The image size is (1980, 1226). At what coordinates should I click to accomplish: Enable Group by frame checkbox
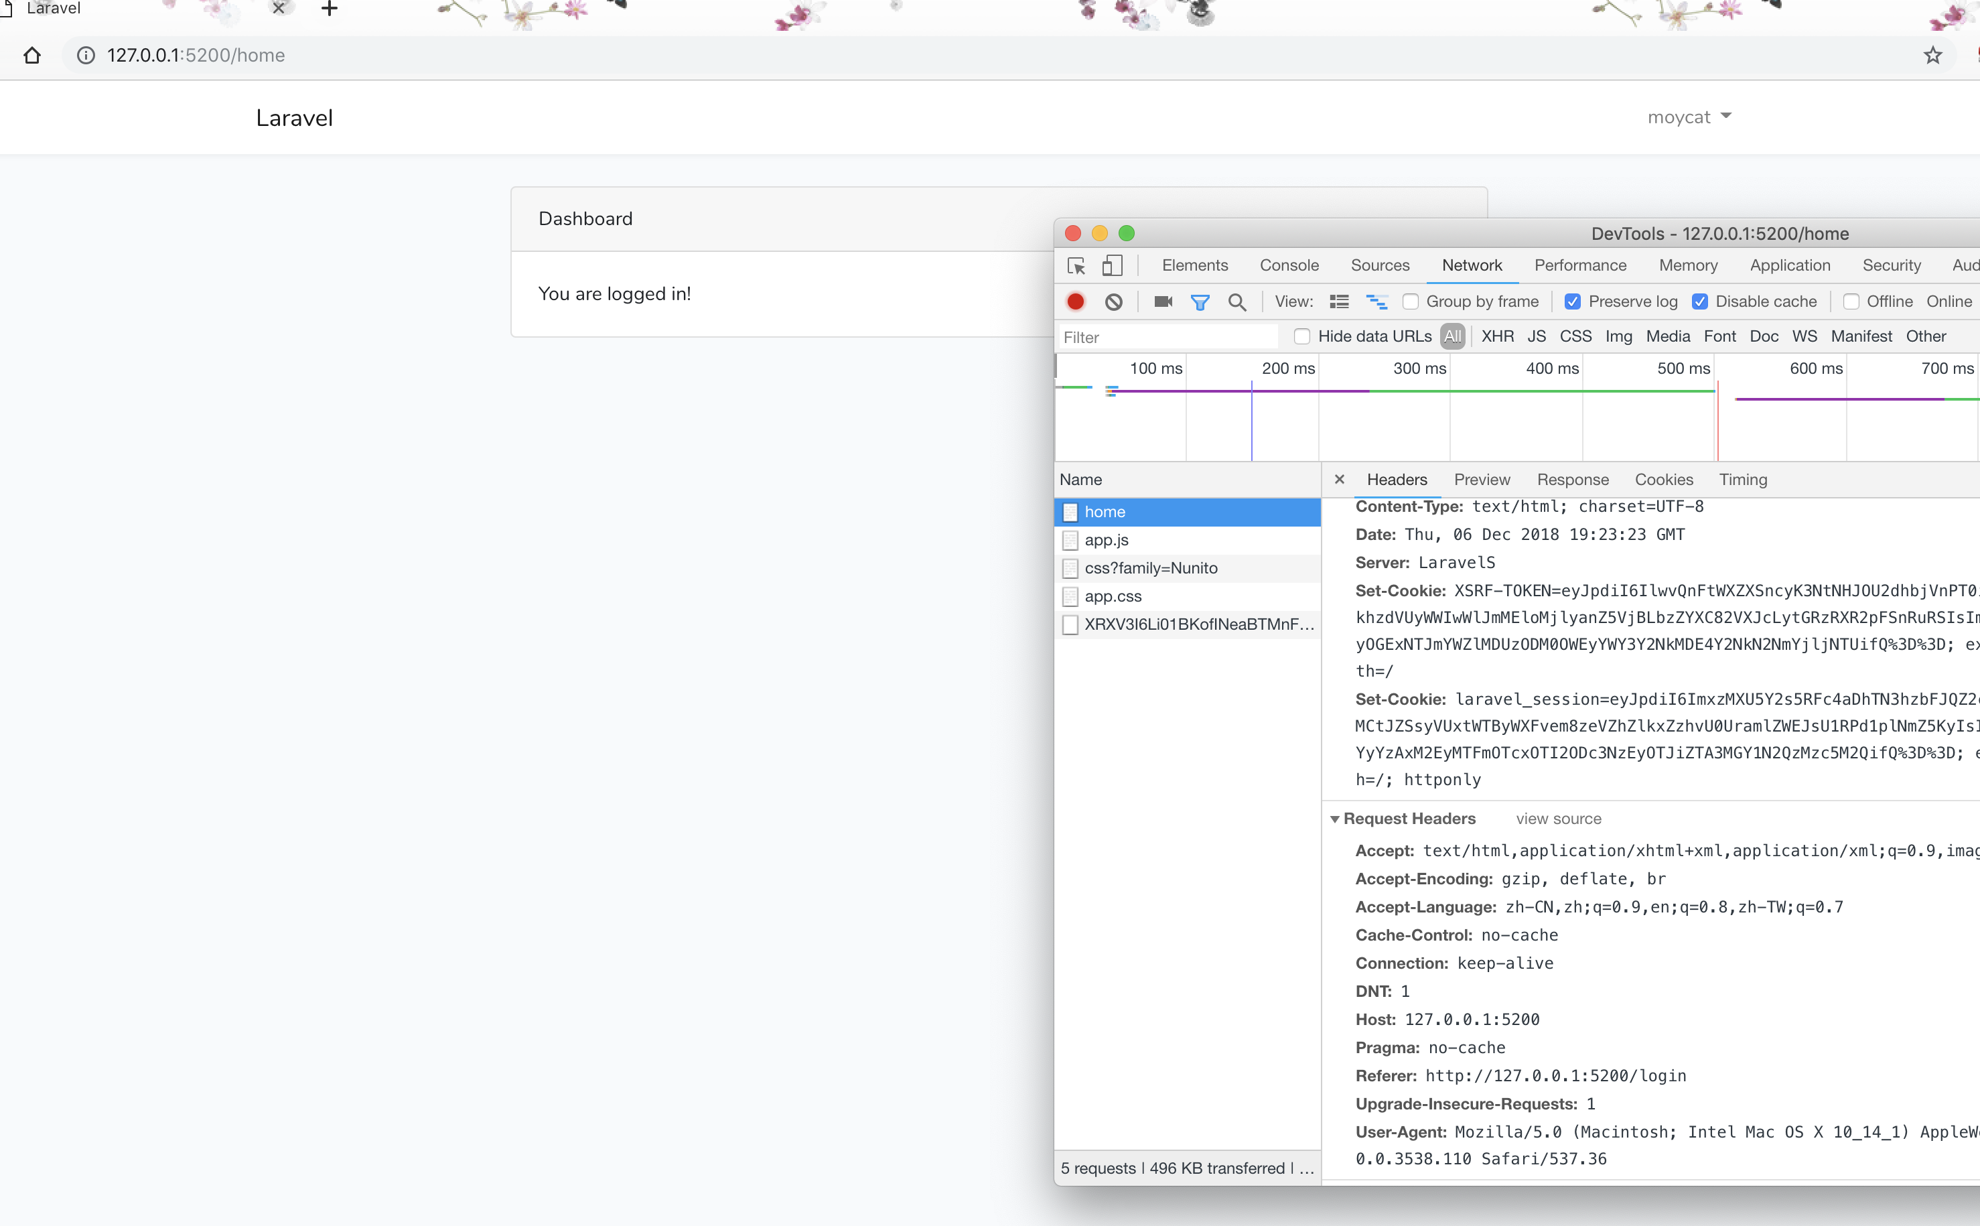1411,301
